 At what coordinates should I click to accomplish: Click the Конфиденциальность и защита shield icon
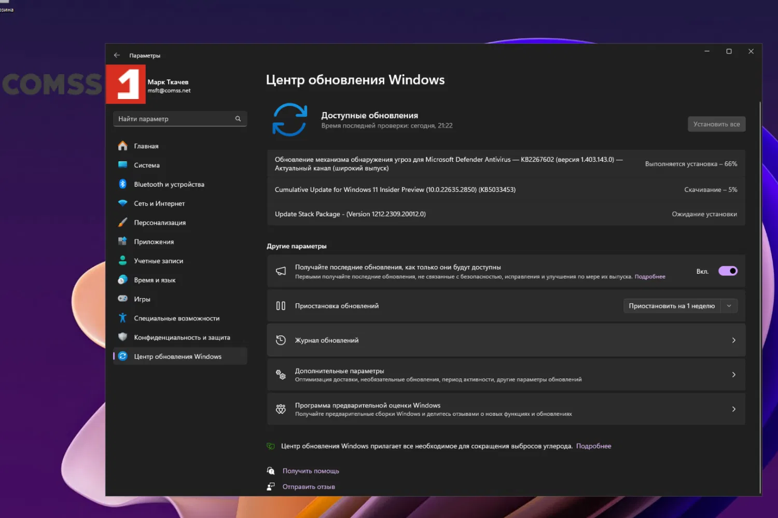tap(122, 337)
